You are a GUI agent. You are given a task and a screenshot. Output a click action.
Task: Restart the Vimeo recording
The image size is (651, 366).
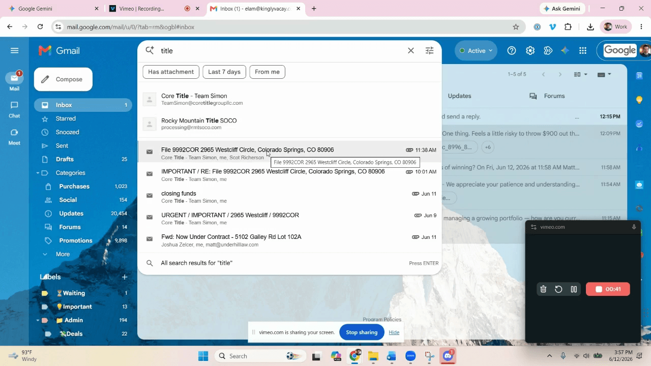(x=558, y=289)
